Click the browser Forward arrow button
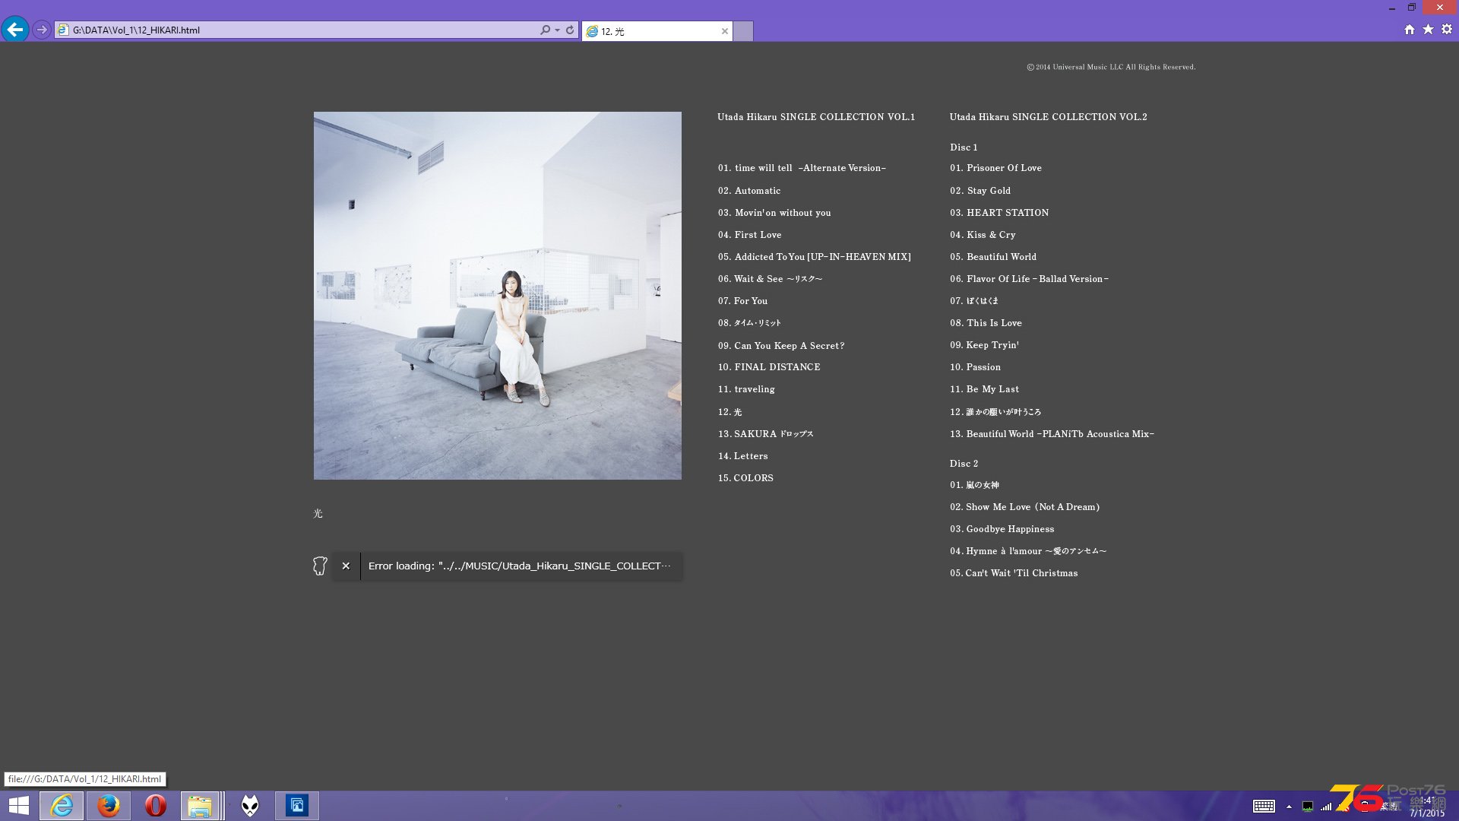 tap(42, 30)
